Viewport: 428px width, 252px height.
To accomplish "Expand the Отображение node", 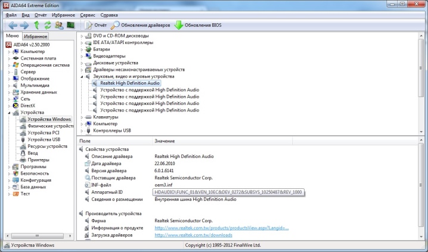I will [9, 79].
